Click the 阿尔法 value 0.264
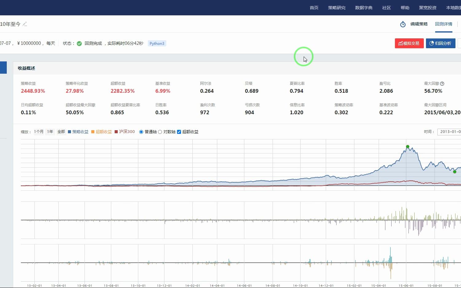The width and height of the screenshot is (461, 288). coord(207,91)
